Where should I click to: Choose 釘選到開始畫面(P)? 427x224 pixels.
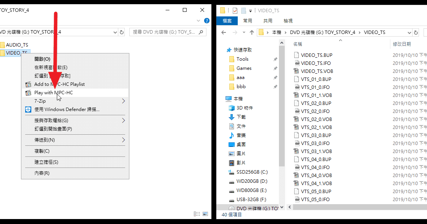point(75,129)
